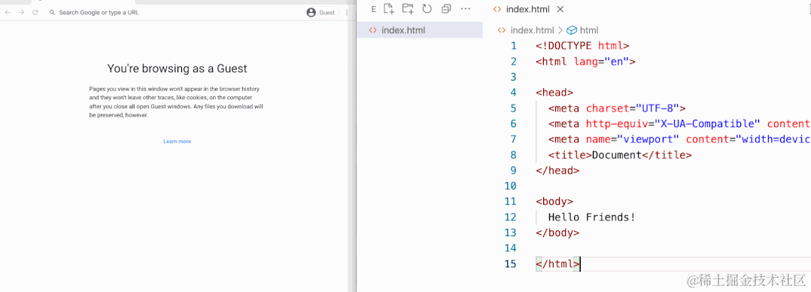Close the index.html editor tab
The width and height of the screenshot is (811, 292).
click(x=560, y=9)
